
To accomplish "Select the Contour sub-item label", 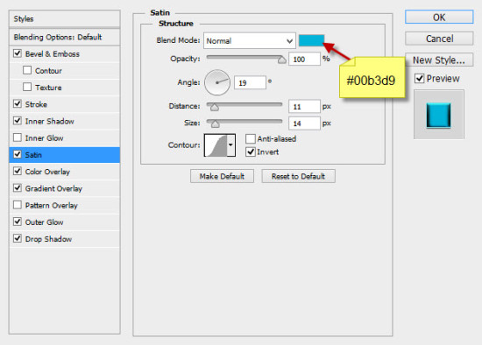I will (48, 71).
